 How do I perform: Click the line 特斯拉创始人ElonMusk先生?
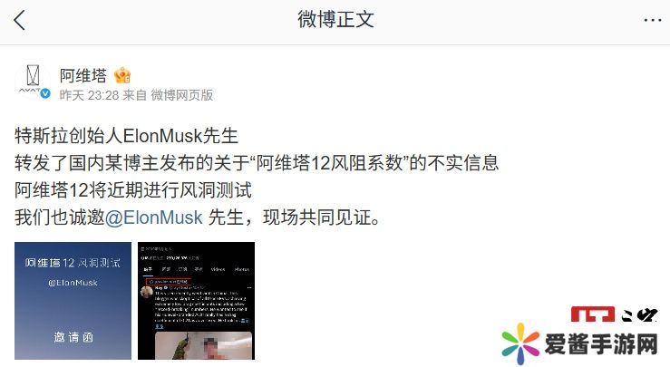click(127, 136)
